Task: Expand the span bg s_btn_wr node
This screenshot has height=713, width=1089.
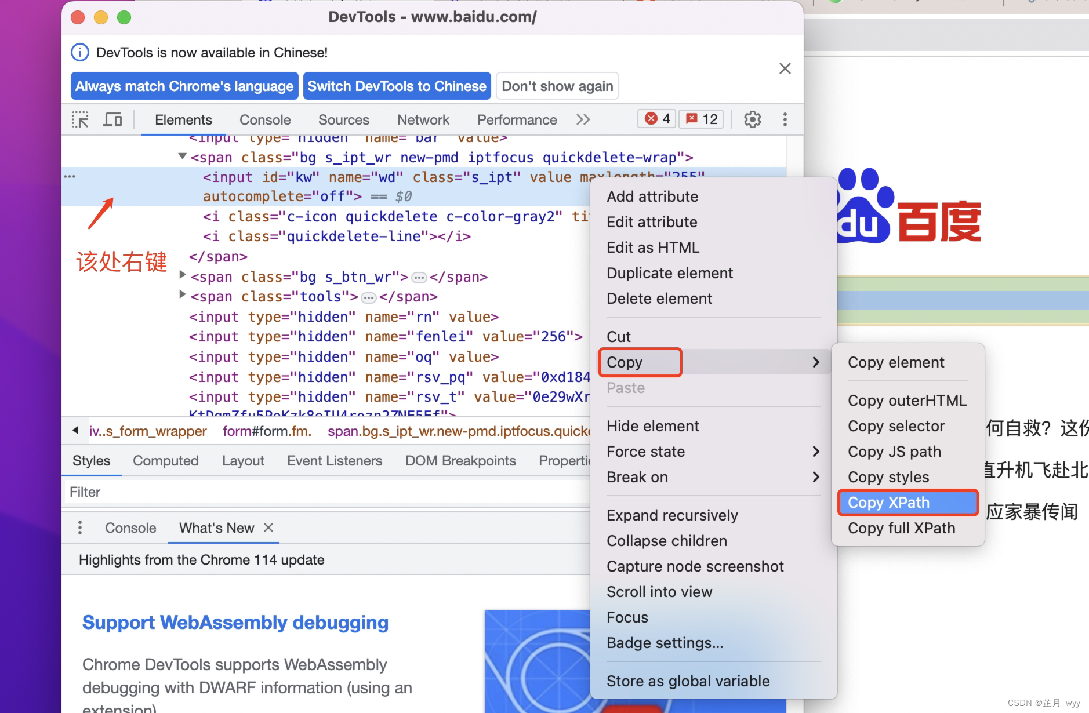Action: pos(182,275)
